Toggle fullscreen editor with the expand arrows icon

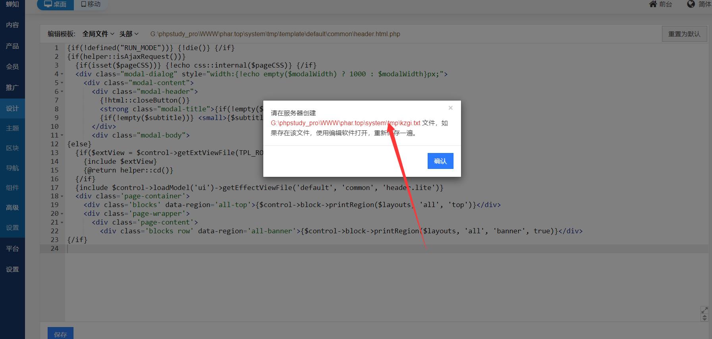click(704, 310)
